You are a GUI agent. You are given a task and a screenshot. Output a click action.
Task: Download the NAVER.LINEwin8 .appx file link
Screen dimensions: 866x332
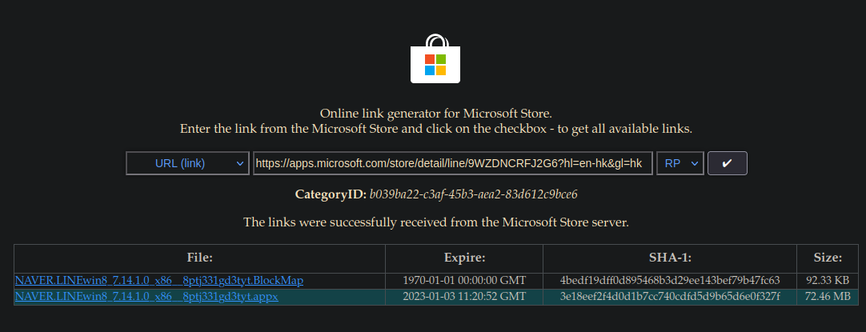pyautogui.click(x=146, y=297)
